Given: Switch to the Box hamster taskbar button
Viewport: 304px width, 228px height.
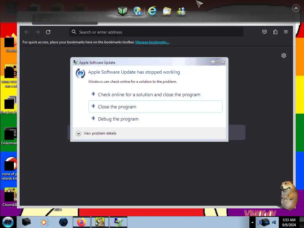Looking at the screenshot, I should pyautogui.click(x=100, y=222).
